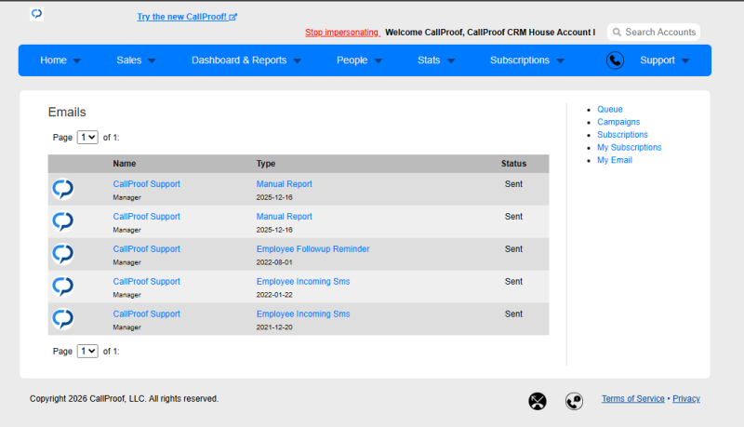The width and height of the screenshot is (744, 427).
Task: Open Employee Followup Reminder email
Action: coord(312,249)
